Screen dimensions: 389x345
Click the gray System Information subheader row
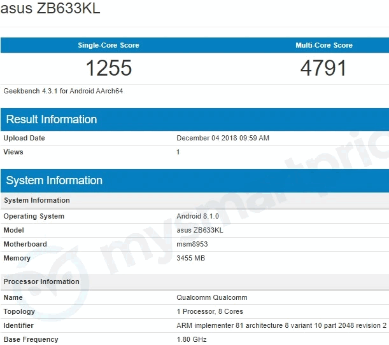195,200
